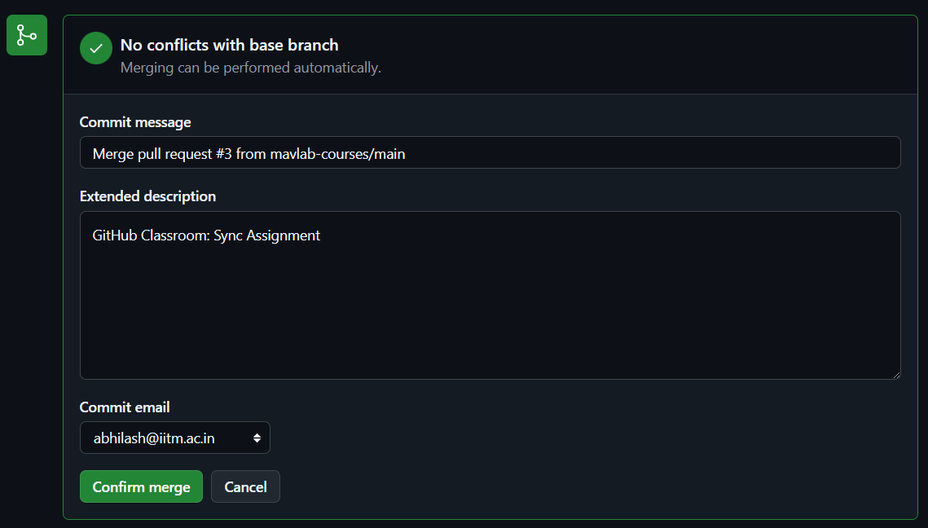Viewport: 928px width, 528px height.
Task: Click the green git merge icon
Action: tap(27, 35)
